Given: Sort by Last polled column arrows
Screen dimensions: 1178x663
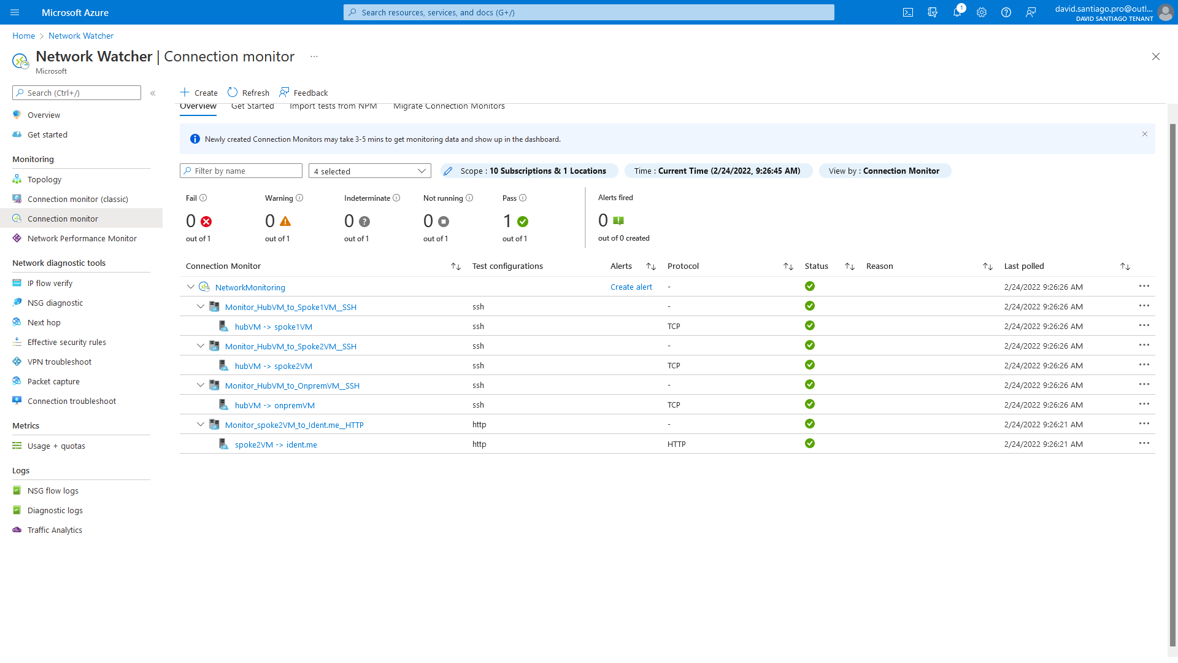Looking at the screenshot, I should click(x=1125, y=266).
